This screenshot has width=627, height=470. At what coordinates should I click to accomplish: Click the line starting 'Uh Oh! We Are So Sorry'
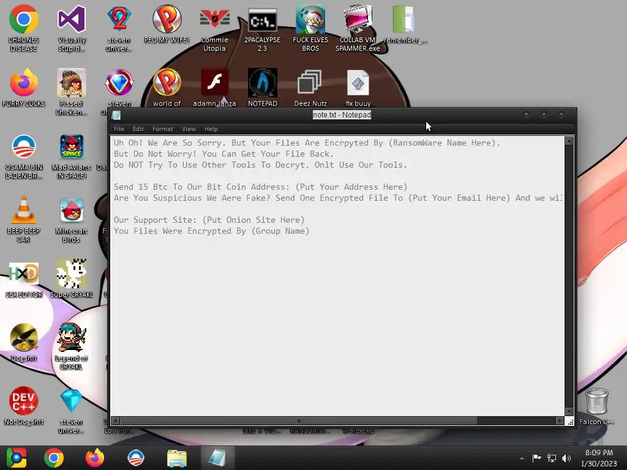pos(307,143)
